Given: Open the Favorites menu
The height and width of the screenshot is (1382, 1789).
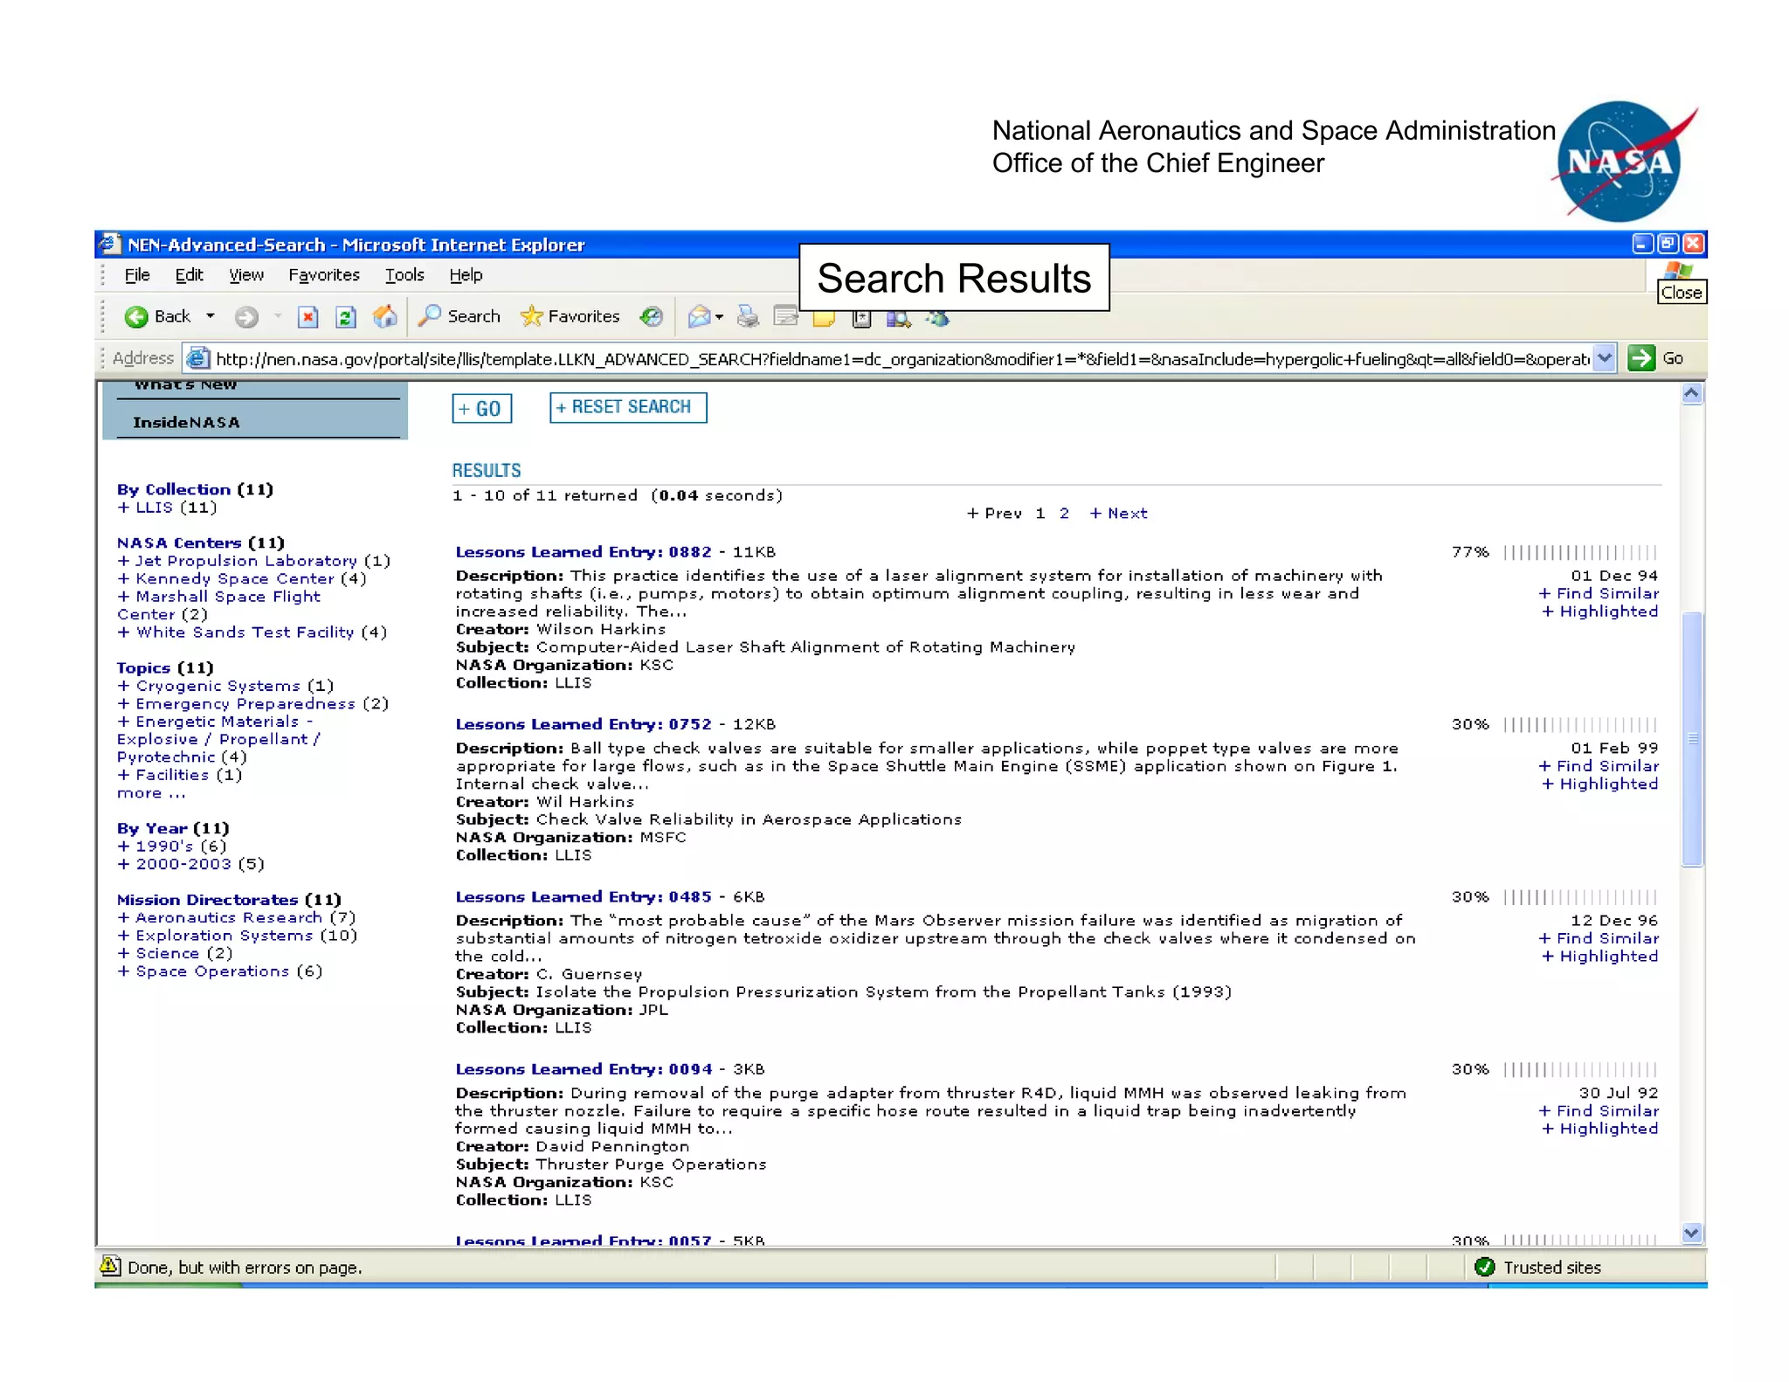Looking at the screenshot, I should 324,275.
